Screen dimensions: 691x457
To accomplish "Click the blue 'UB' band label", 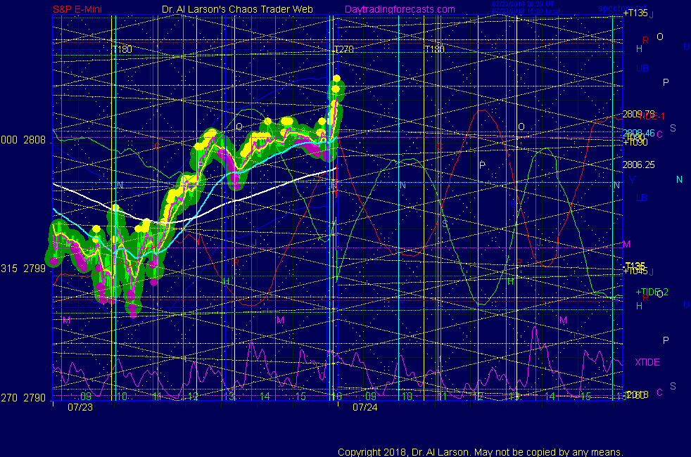I will 642,69.
